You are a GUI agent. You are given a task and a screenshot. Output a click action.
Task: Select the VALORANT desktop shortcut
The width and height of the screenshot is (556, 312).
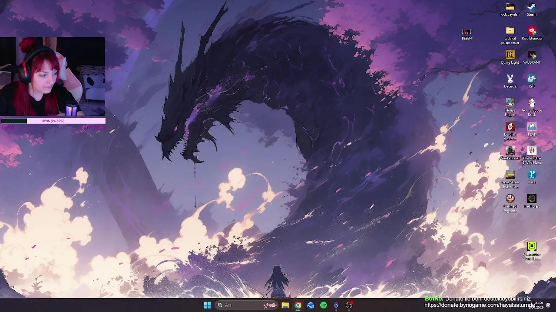tap(532, 57)
